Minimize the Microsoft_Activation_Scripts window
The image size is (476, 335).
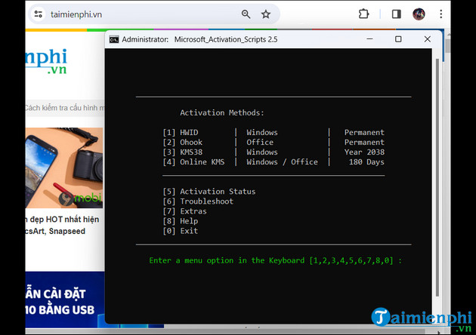[369, 39]
